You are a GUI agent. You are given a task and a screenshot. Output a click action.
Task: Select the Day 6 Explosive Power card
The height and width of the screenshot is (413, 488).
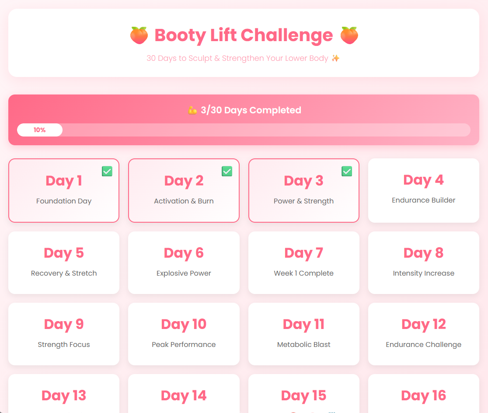[184, 262]
